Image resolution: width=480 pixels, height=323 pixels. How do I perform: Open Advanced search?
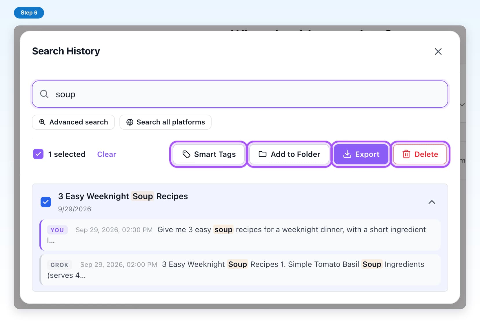click(73, 122)
